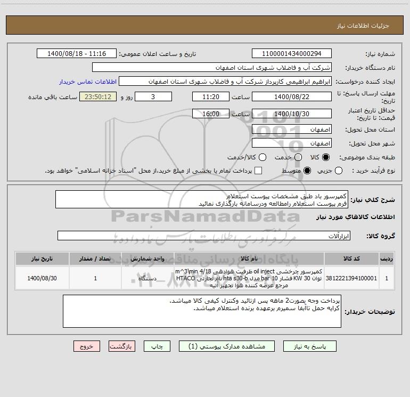
Task: Click the تعداد / مقدار column header
Action: click(x=95, y=258)
